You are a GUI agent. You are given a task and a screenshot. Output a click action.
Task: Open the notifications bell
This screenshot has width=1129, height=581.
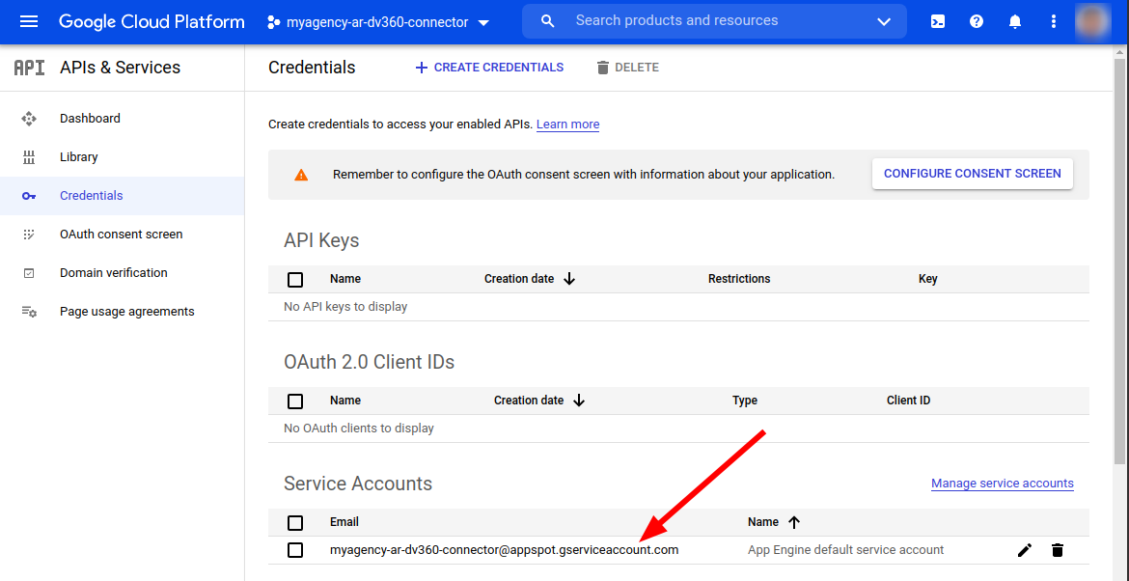(x=1015, y=21)
